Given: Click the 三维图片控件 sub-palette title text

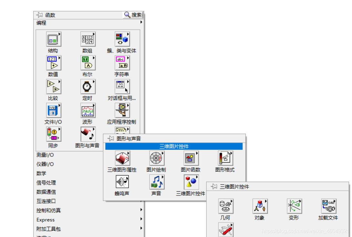Looking at the screenshot, I should [234, 186].
